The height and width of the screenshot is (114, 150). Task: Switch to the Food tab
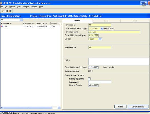tap(106, 21)
